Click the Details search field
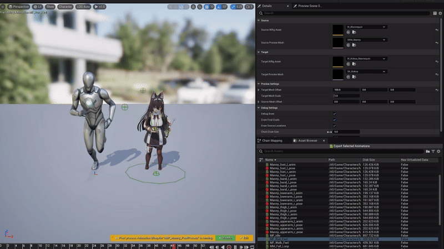Screen dimensions: 444x249 pos(344,13)
